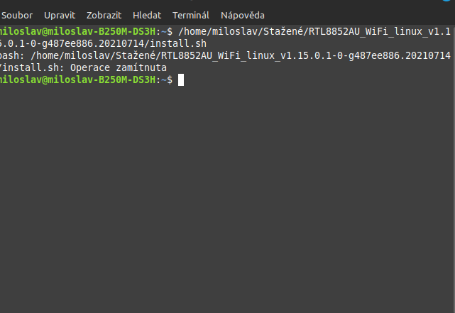The height and width of the screenshot is (313, 455).
Task: Click "Stažené" in the bash error line
Action: tap(139, 55)
